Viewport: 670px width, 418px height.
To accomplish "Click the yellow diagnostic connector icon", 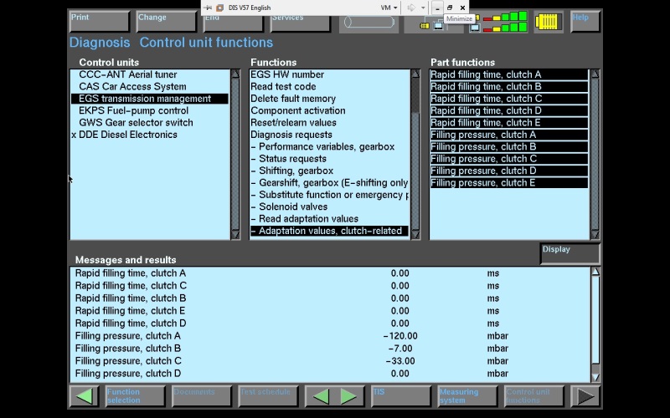I will coord(549,21).
